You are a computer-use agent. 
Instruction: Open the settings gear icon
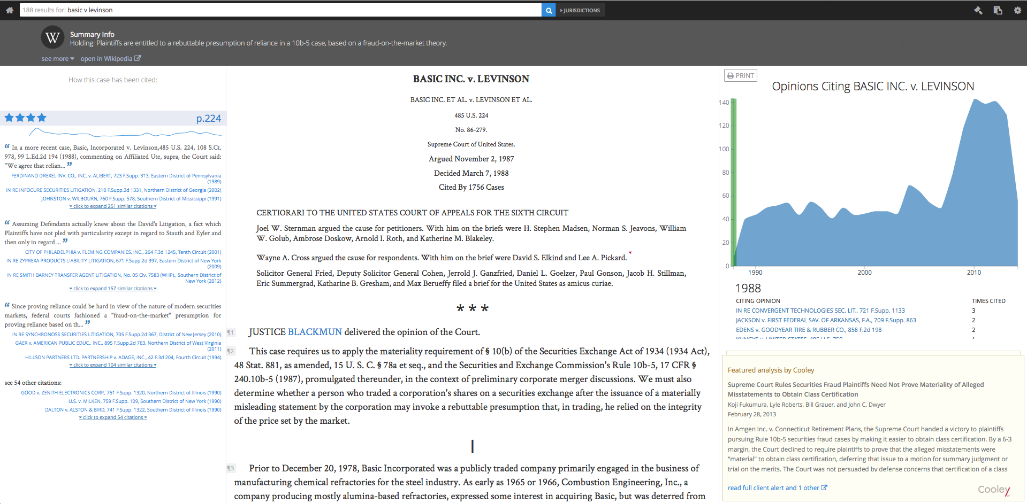(1017, 10)
